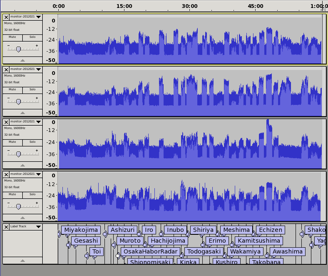Delete the Label Track using its X

coord(6,227)
